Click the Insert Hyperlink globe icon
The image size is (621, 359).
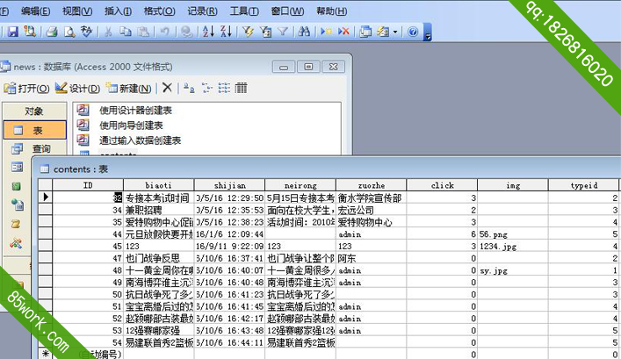[x=186, y=32]
